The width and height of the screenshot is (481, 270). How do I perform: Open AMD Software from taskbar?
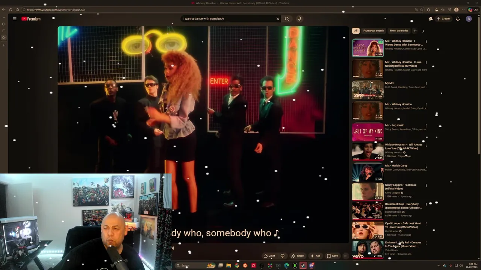coord(253,265)
